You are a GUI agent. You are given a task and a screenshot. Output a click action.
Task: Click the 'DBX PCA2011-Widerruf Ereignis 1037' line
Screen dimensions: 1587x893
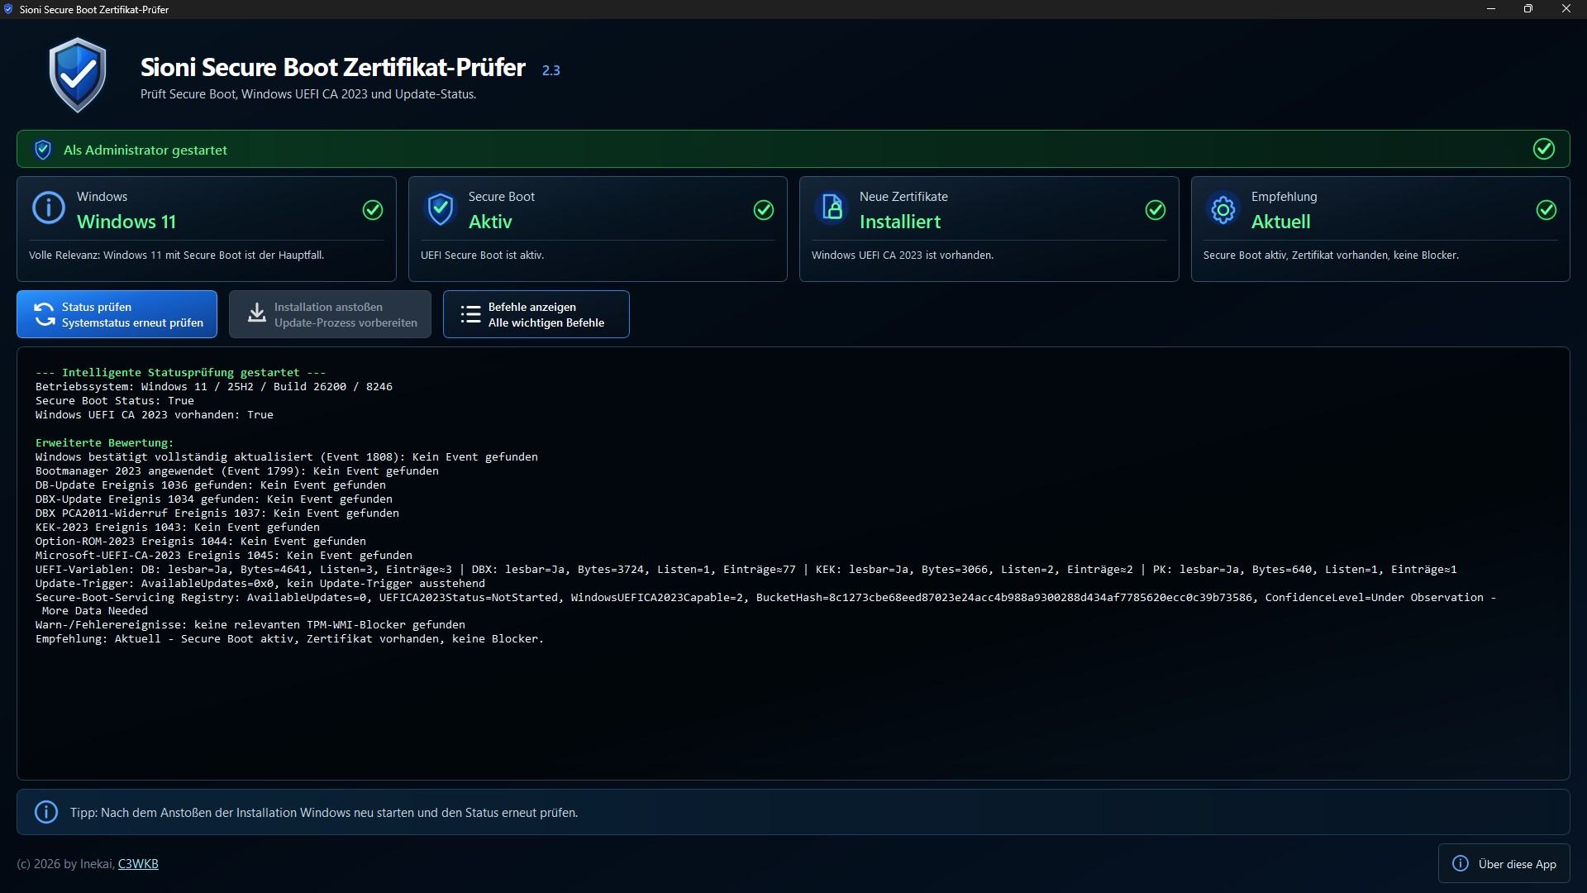(x=217, y=513)
